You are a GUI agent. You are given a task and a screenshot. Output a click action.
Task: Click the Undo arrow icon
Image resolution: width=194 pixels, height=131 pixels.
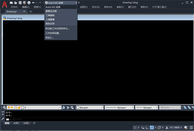[x=33, y=3]
